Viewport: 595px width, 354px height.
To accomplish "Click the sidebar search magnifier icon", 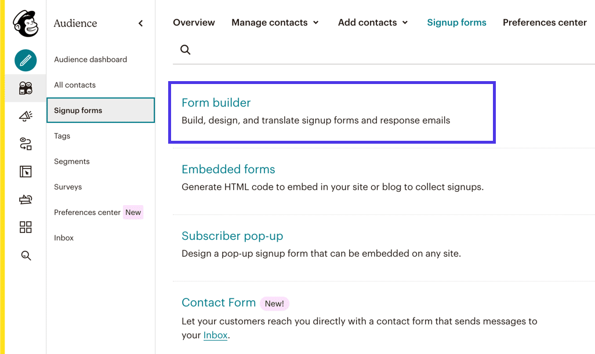I will pyautogui.click(x=26, y=255).
